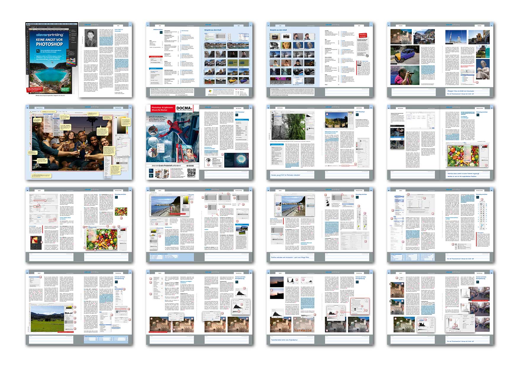Click the vertical Photoshop toolbar illustration
Image resolution: width=519 pixels, height=367 pixels.
point(482,215)
